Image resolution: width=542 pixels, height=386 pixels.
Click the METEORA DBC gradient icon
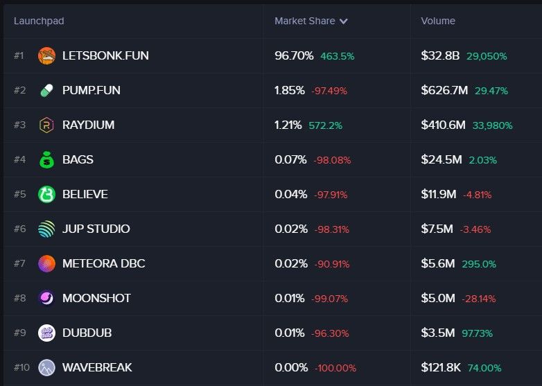point(46,263)
